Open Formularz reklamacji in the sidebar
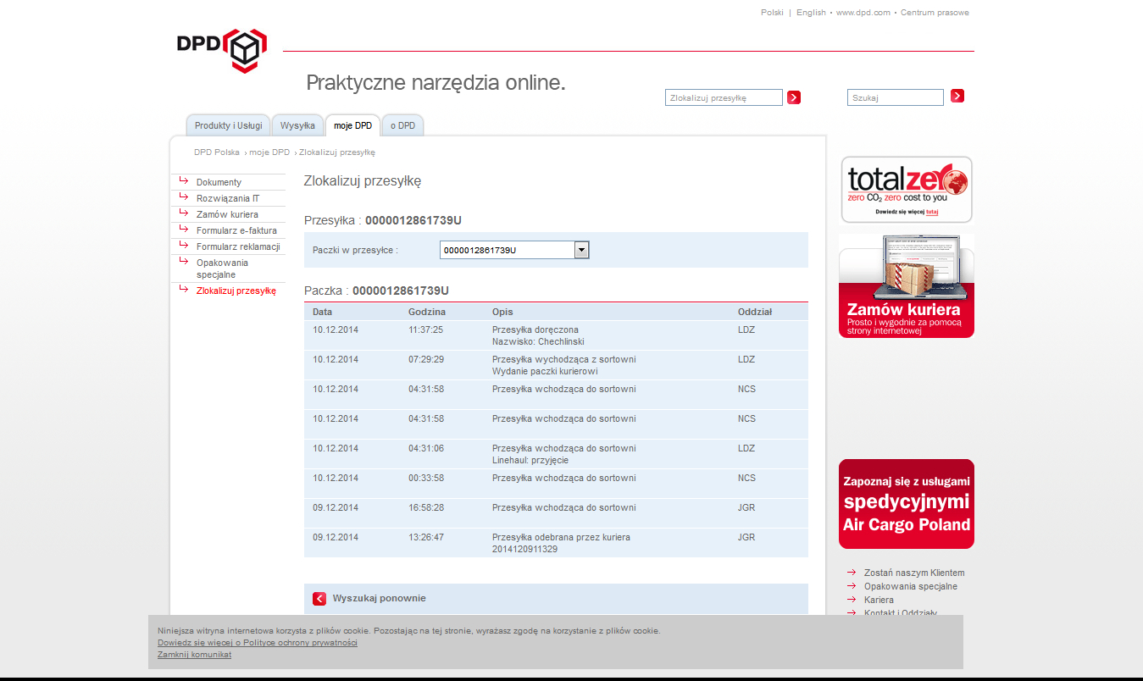The height and width of the screenshot is (681, 1143). [237, 246]
